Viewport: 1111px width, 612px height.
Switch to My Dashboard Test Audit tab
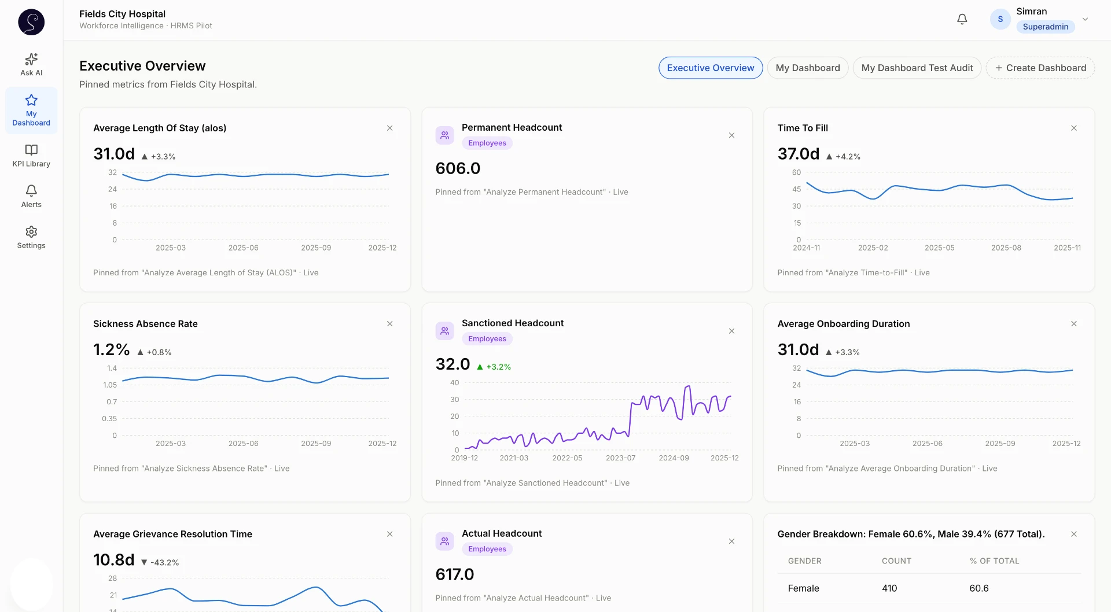pyautogui.click(x=917, y=68)
